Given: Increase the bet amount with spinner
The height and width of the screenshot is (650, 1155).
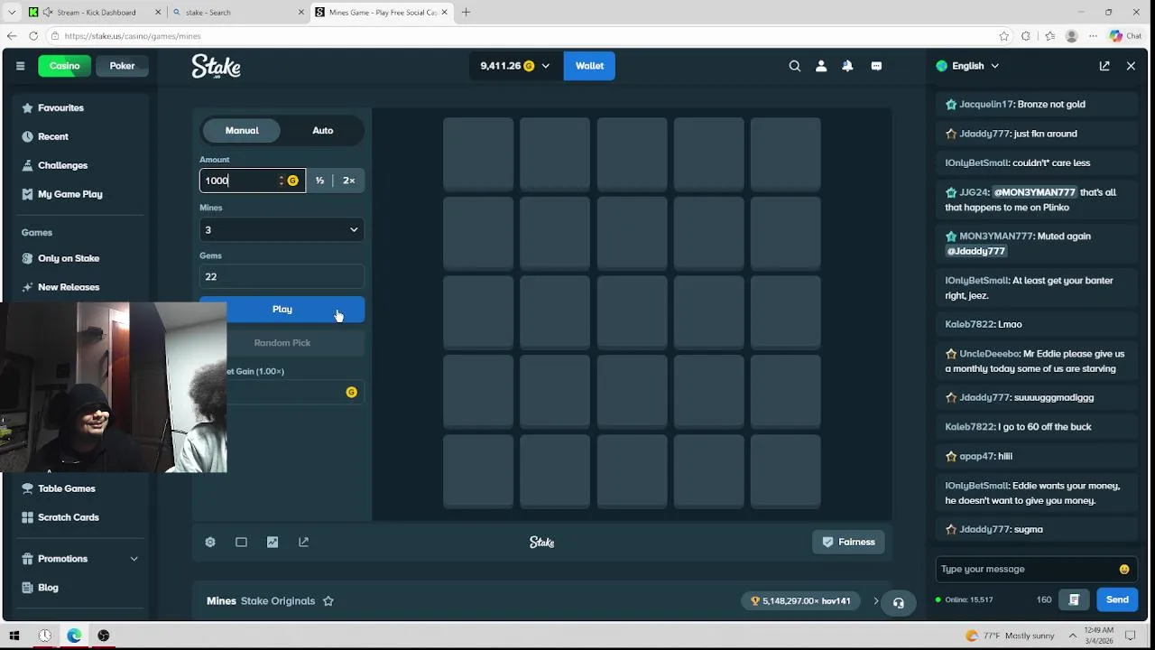Looking at the screenshot, I should pos(281,178).
